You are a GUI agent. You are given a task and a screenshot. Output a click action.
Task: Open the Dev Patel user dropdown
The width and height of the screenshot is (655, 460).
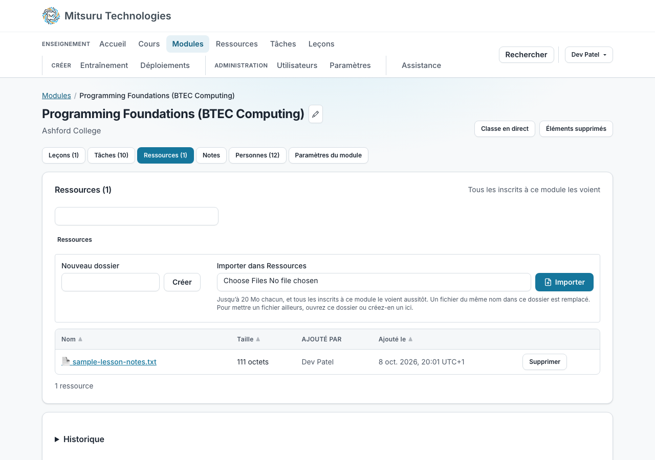tap(588, 55)
